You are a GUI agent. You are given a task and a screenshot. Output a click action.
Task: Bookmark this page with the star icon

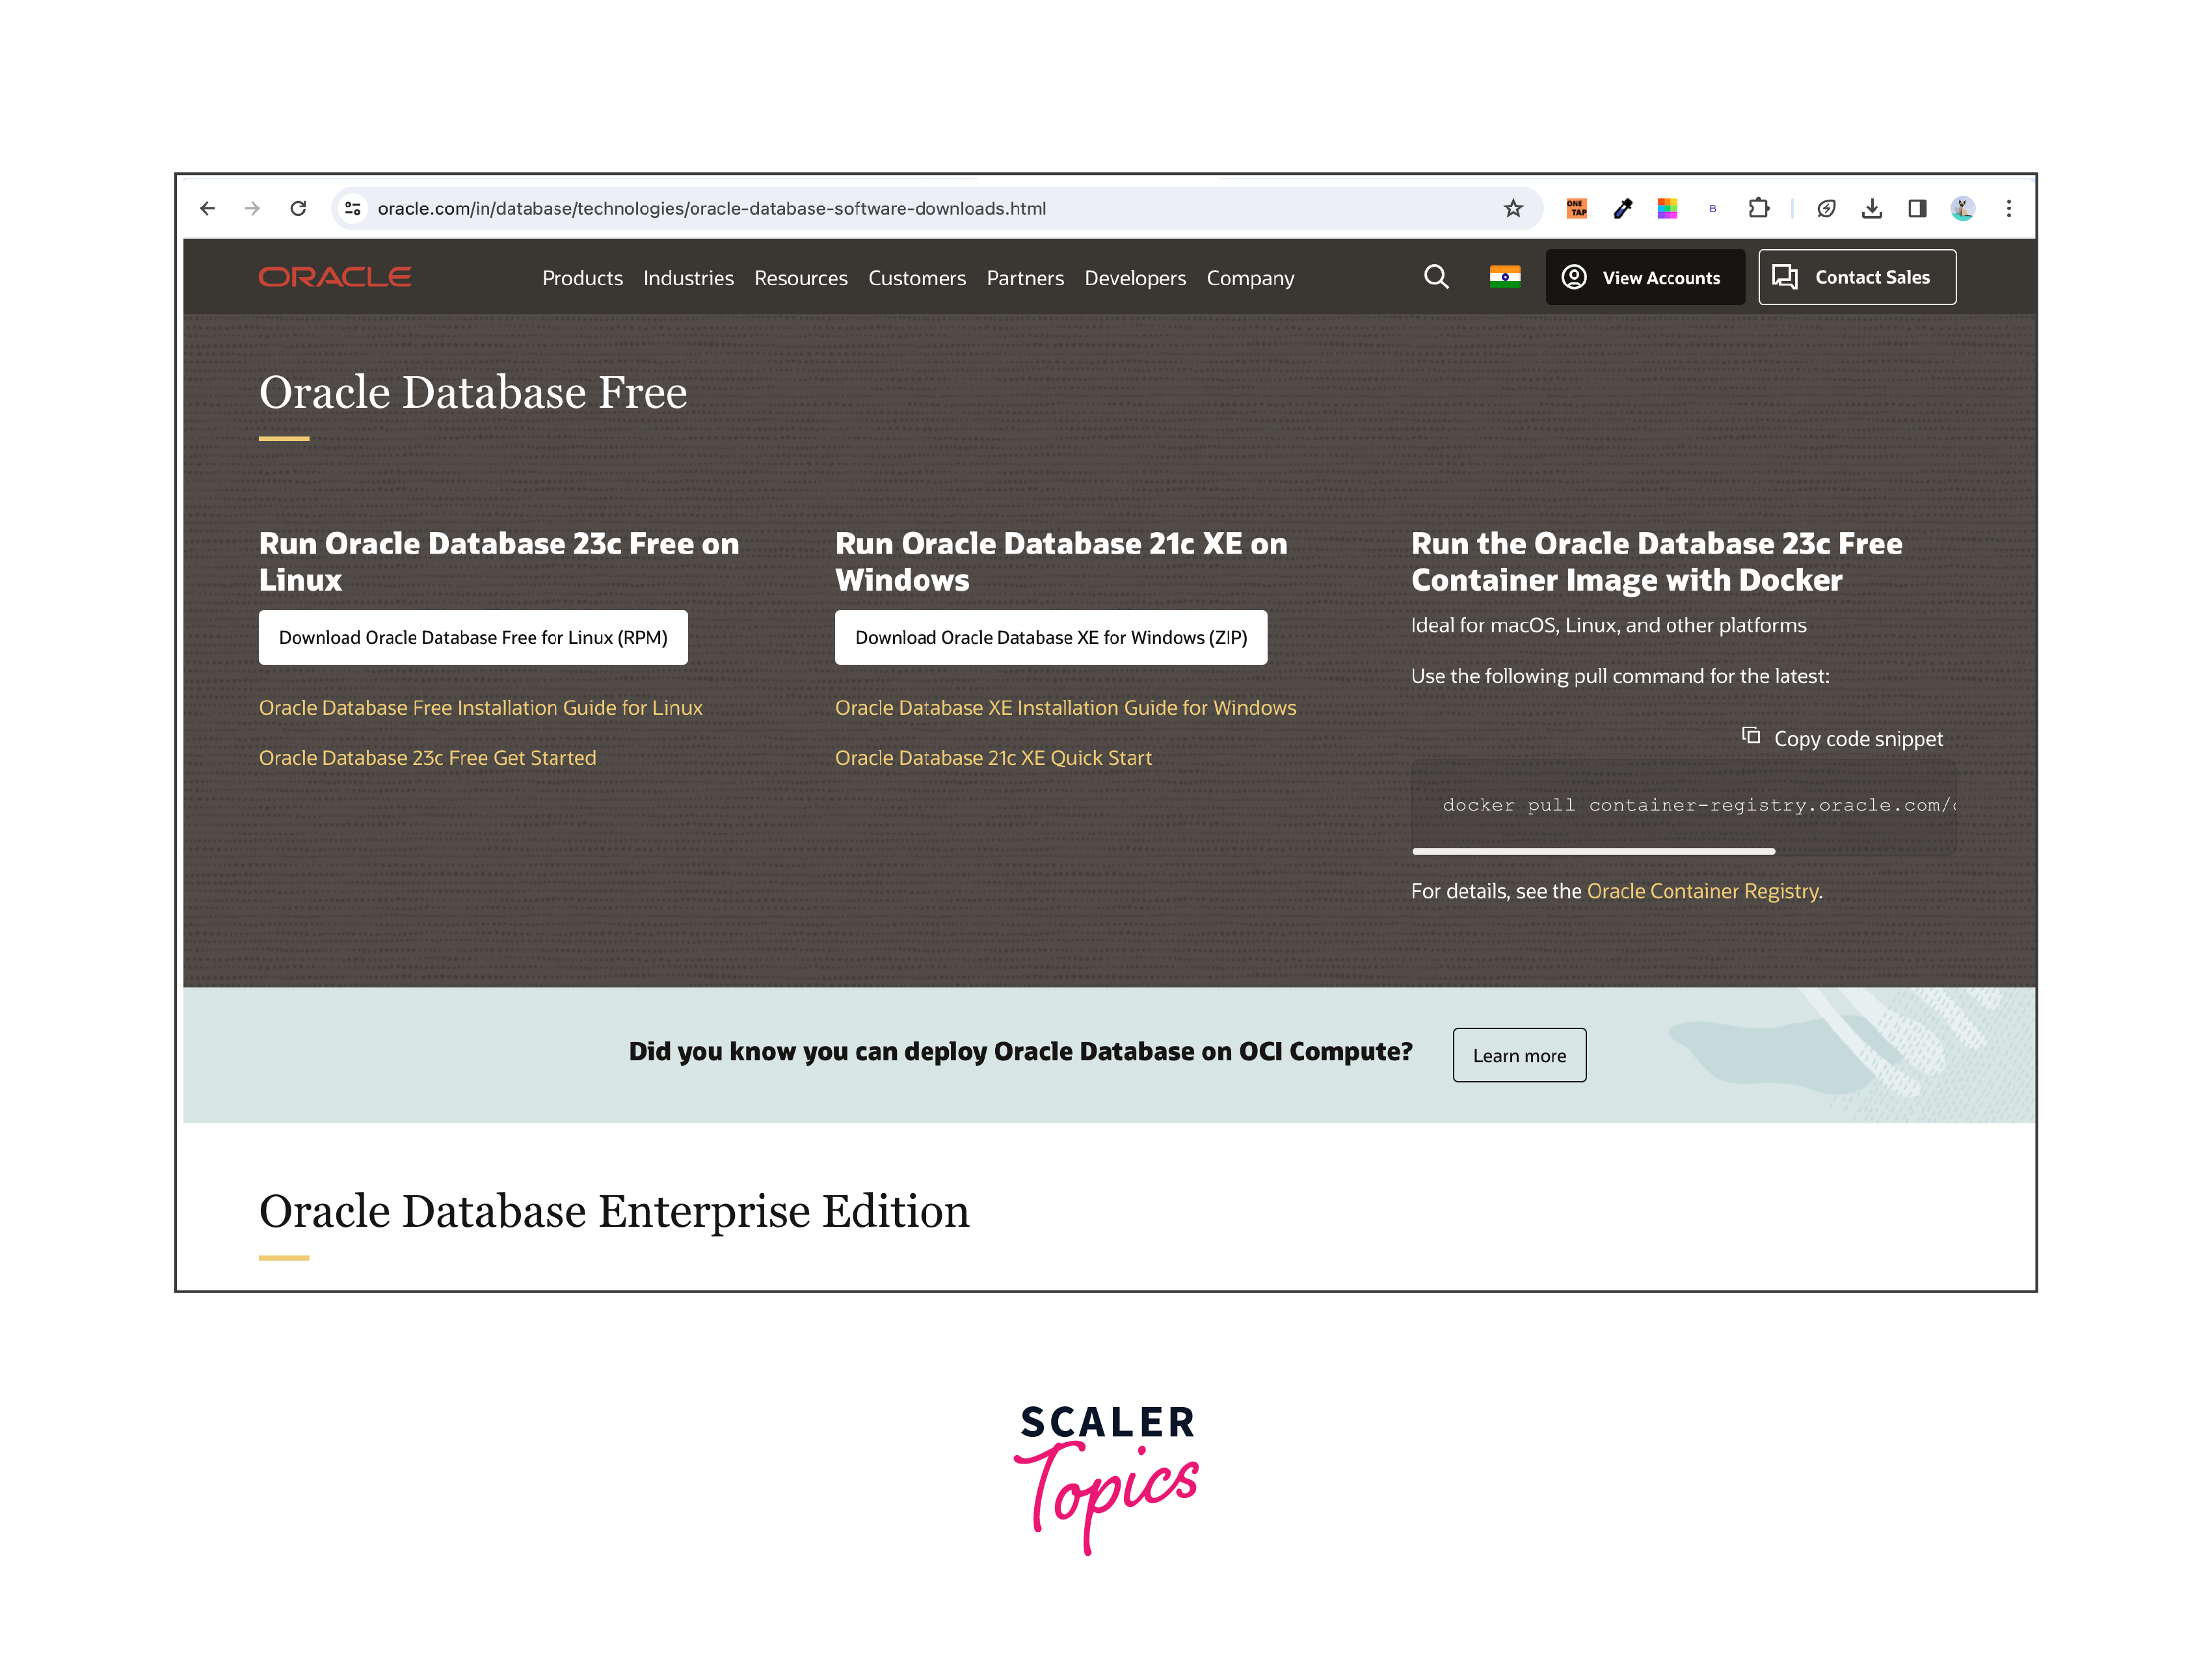1513,209
